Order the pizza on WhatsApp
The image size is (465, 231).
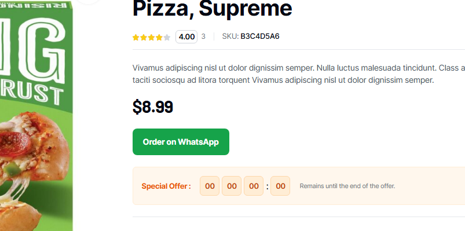(x=181, y=142)
